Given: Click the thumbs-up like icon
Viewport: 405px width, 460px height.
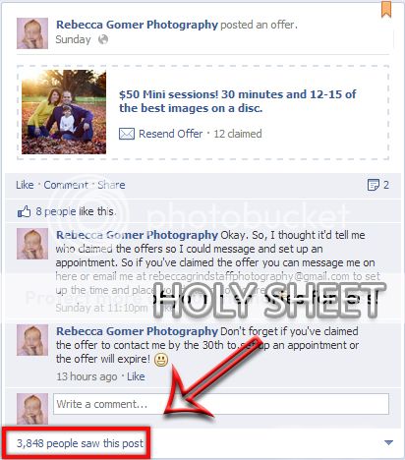Looking at the screenshot, I should tap(24, 212).
